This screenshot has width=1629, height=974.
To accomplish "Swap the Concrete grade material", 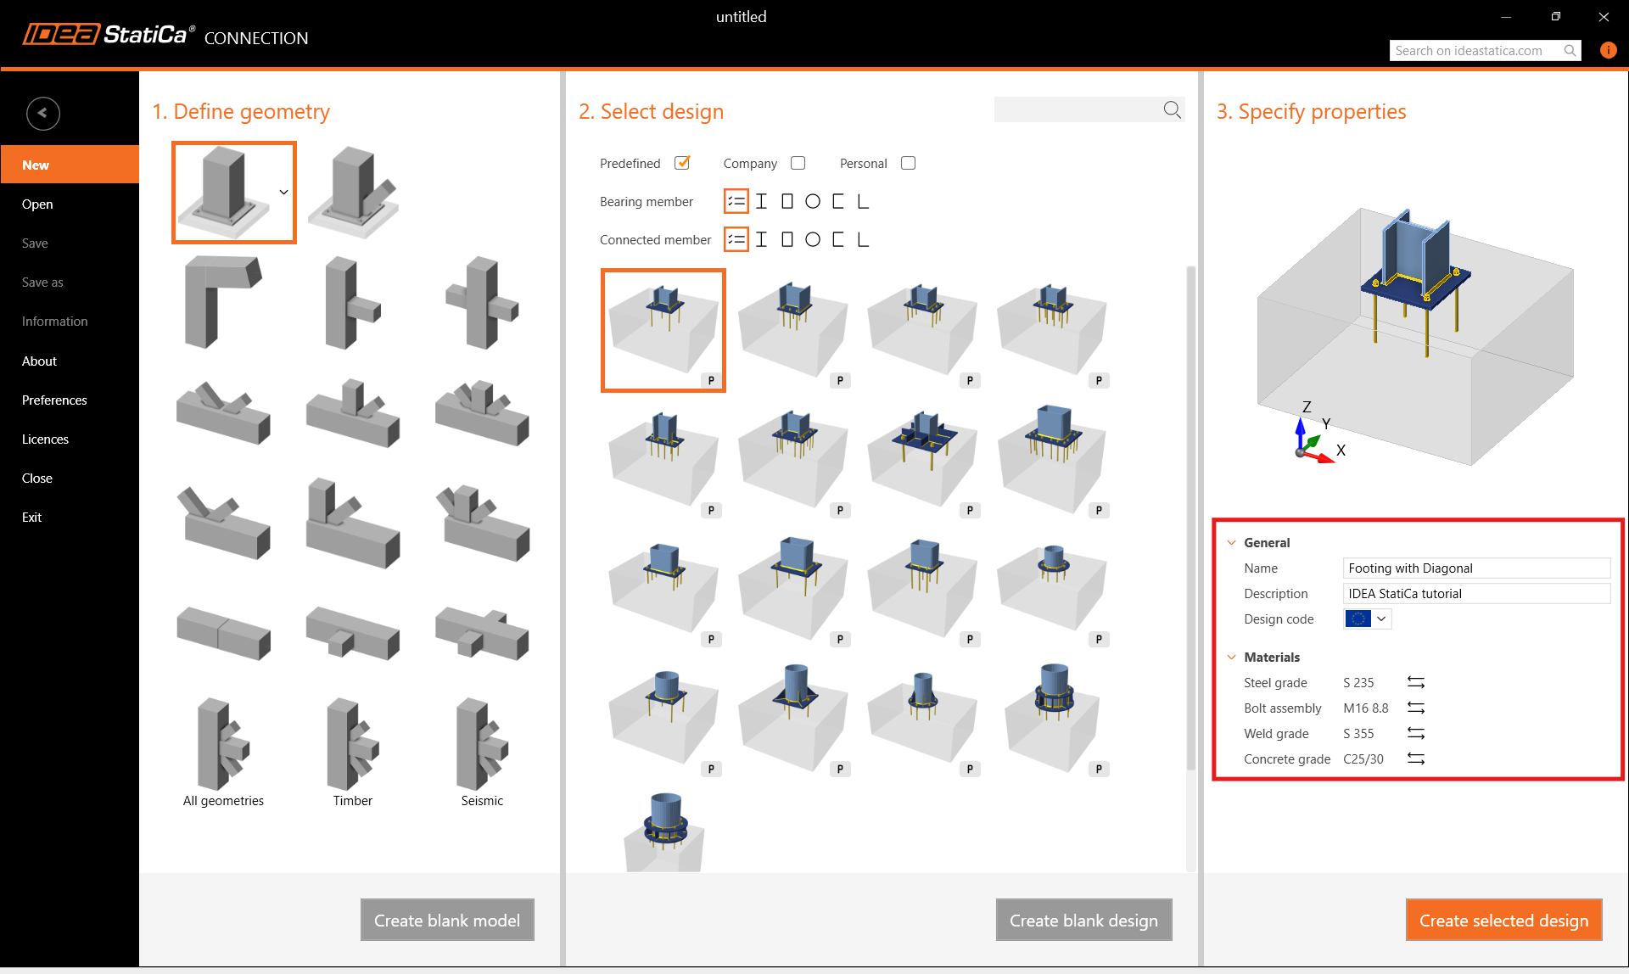I will coord(1416,758).
